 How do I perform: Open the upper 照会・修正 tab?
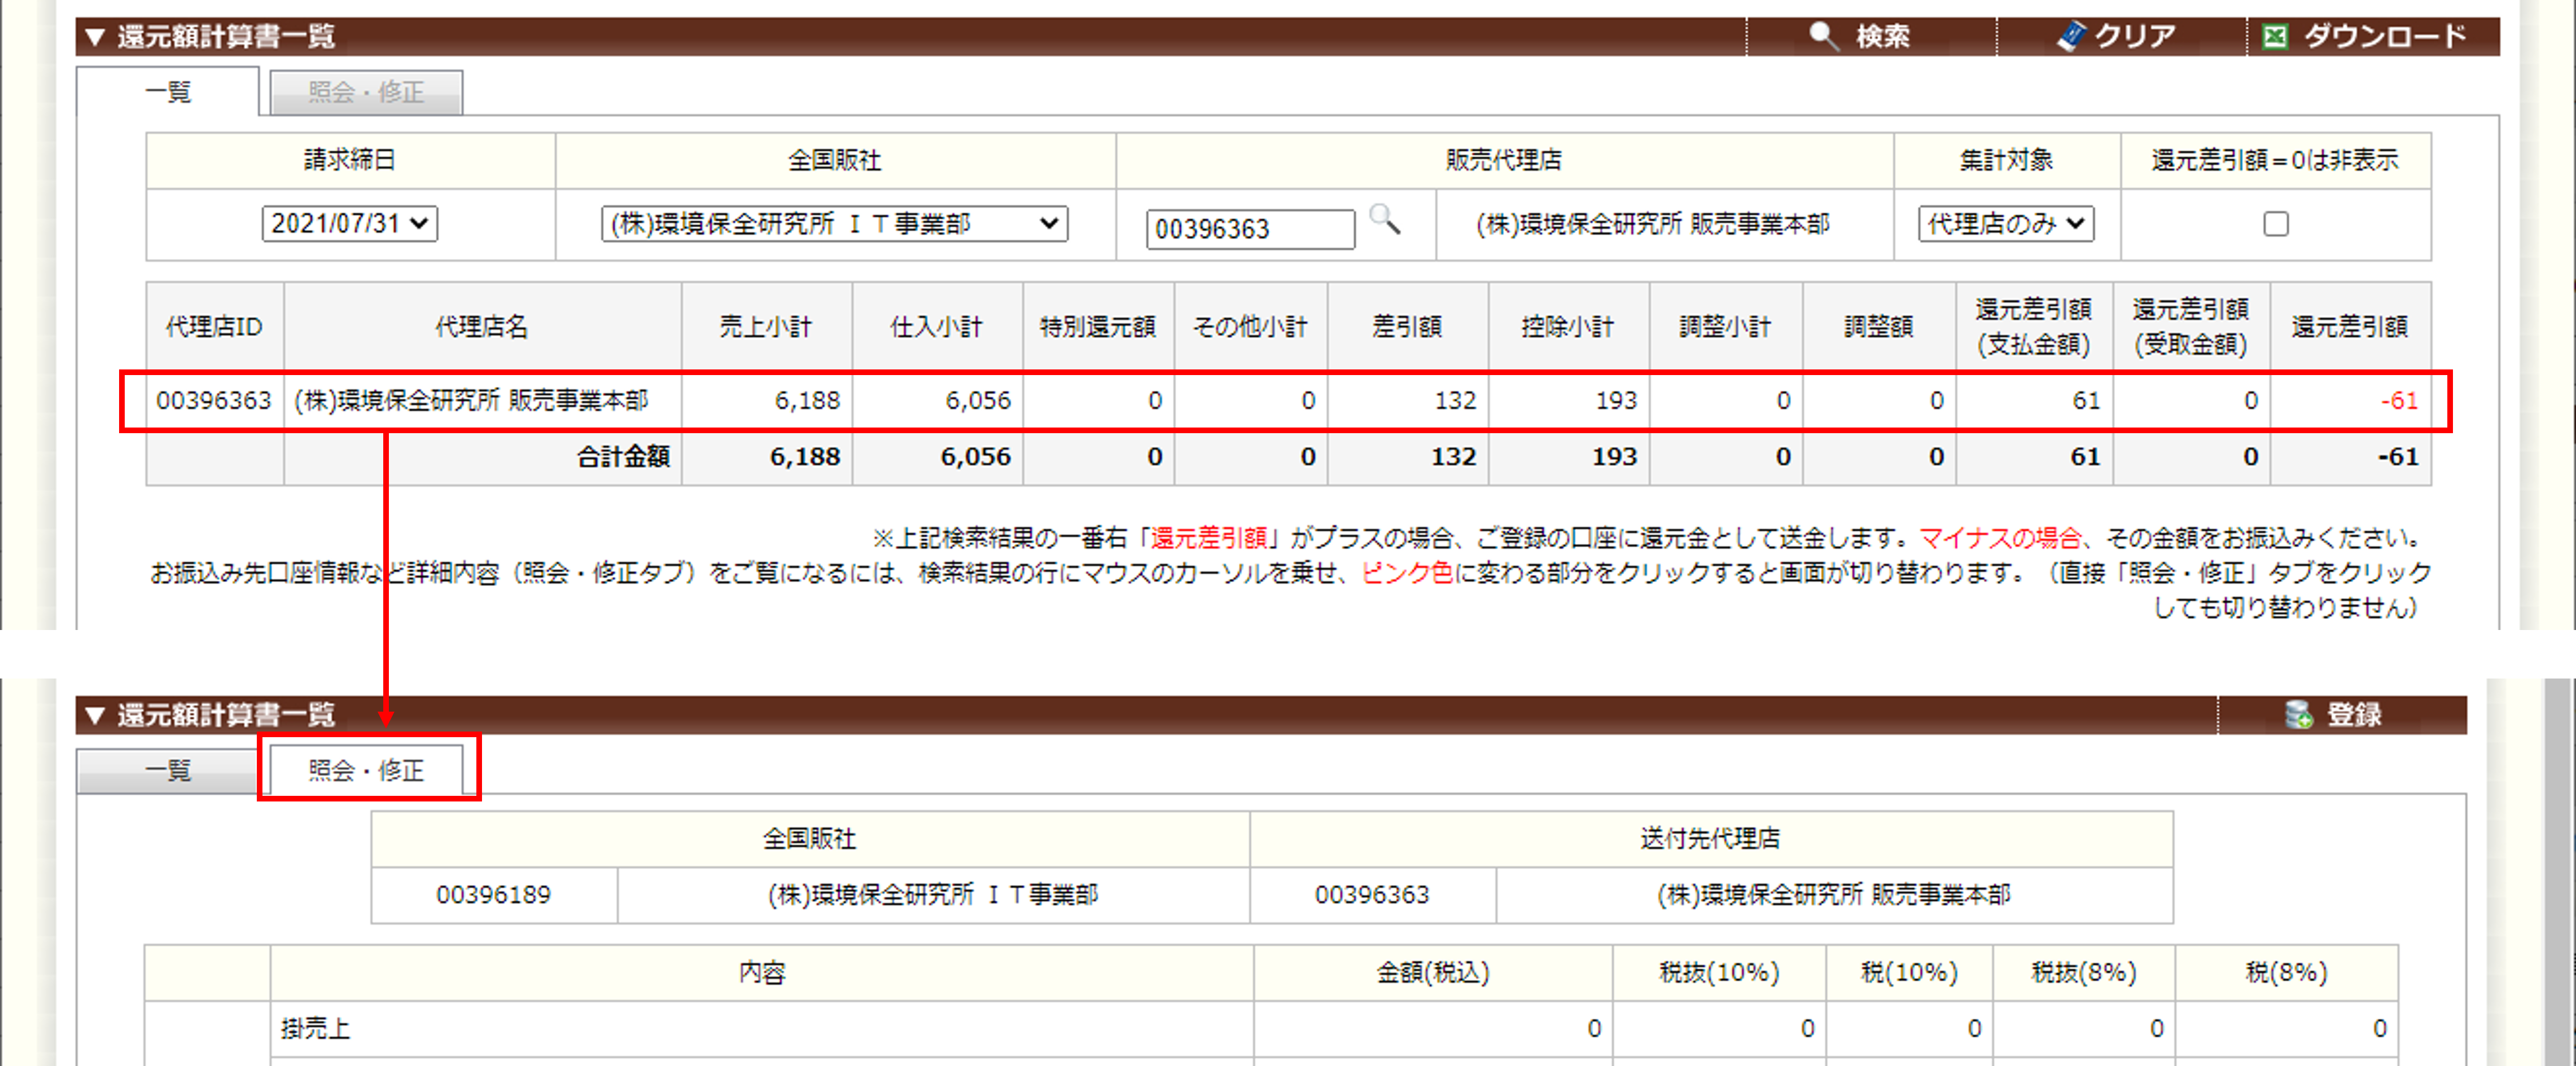(x=366, y=92)
